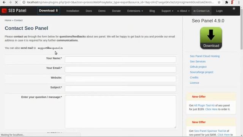Open the Blog menu item
Image resolution: width=243 pixels, height=137 pixels.
(x=152, y=11)
